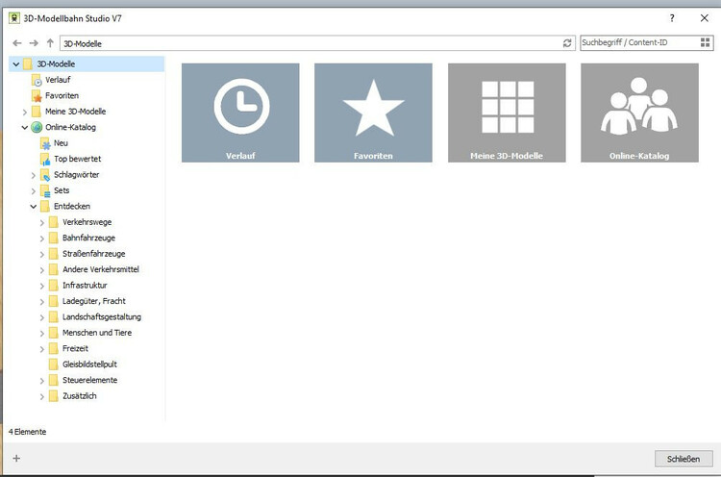Open the Meine 3D-Modelle grid tile
This screenshot has height=477, width=721.
pyautogui.click(x=507, y=113)
